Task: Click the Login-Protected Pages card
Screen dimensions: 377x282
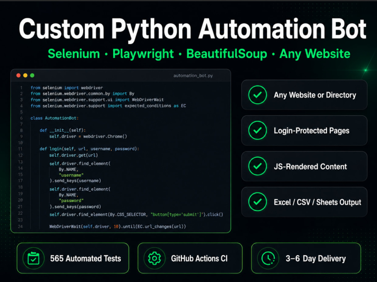Action: coord(304,130)
